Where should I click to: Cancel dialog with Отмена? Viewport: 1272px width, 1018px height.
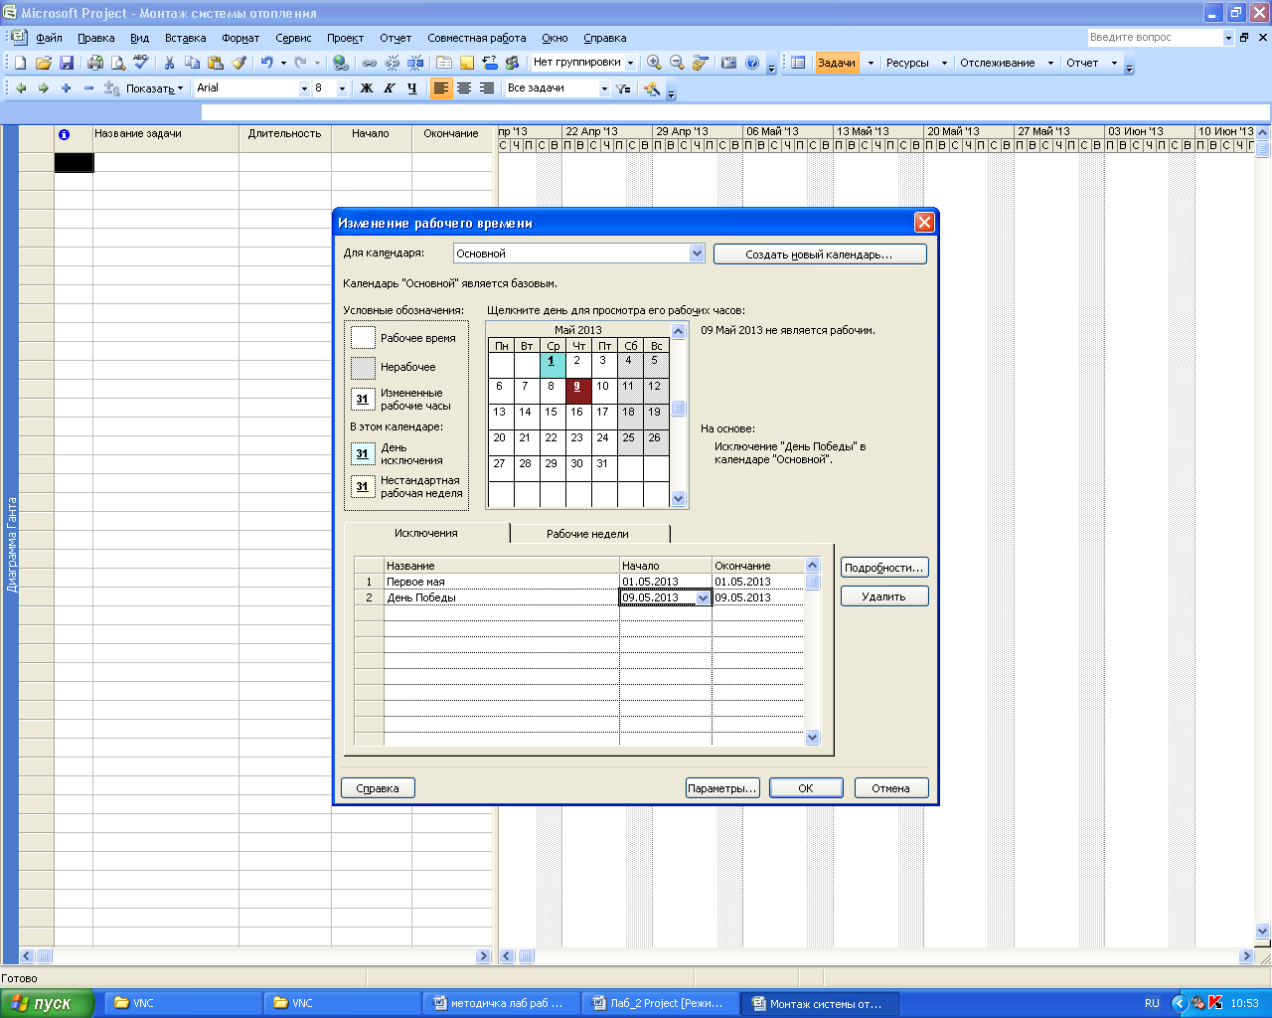coord(891,788)
